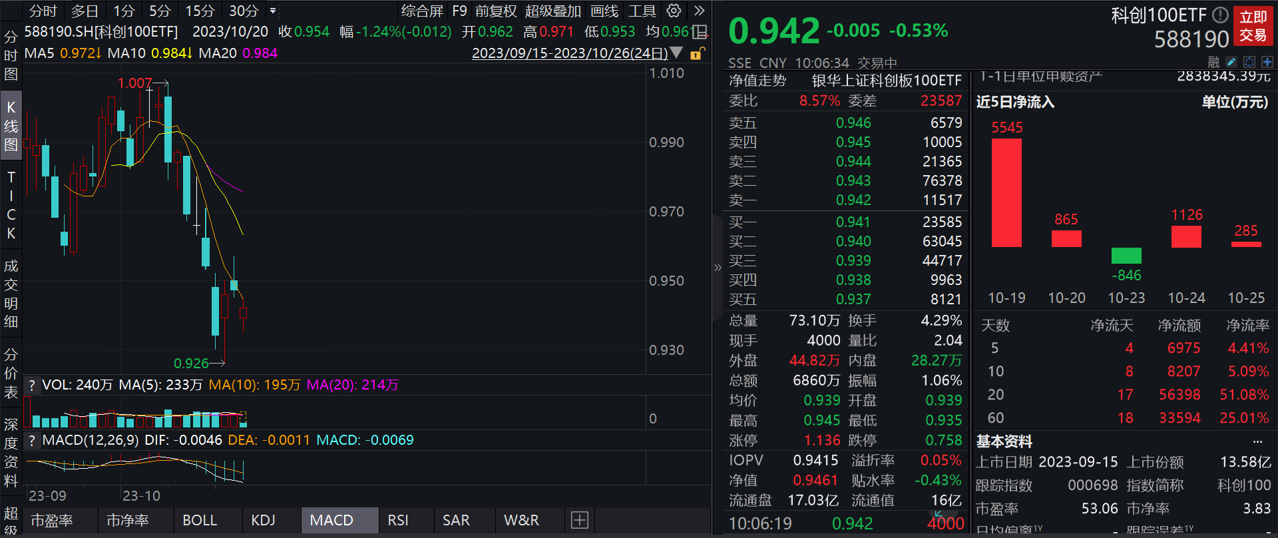Click the layout icon next to the average price
Image resolution: width=1278 pixels, height=538 pixels.
pyautogui.click(x=699, y=32)
